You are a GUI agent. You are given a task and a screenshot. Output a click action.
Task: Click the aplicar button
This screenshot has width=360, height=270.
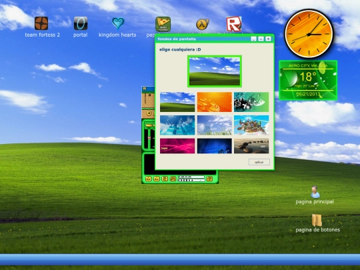click(x=259, y=162)
